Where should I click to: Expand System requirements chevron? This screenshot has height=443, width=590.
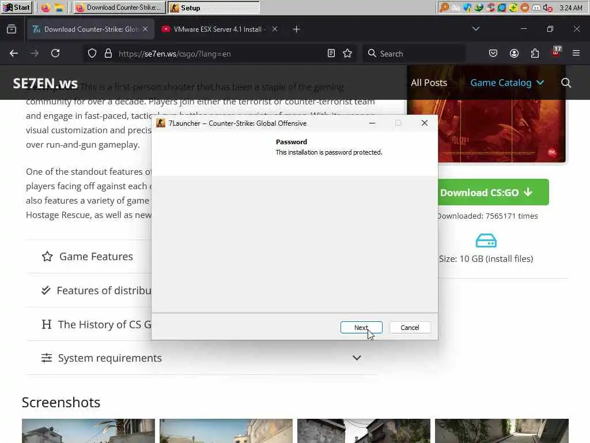coord(357,358)
